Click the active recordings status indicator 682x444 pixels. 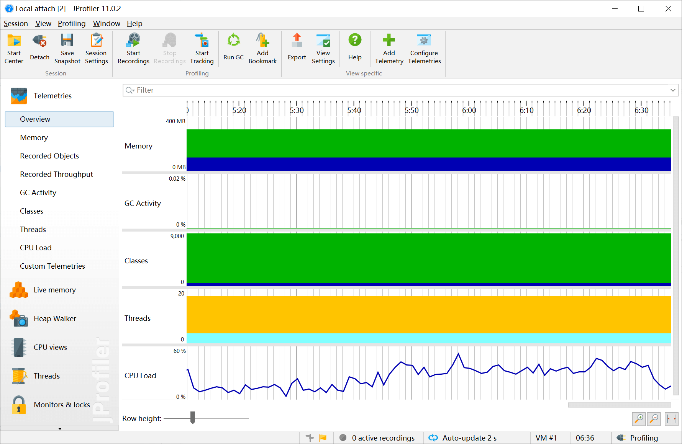(x=378, y=438)
